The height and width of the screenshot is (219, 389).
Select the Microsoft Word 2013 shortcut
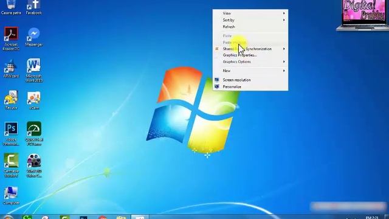click(34, 71)
